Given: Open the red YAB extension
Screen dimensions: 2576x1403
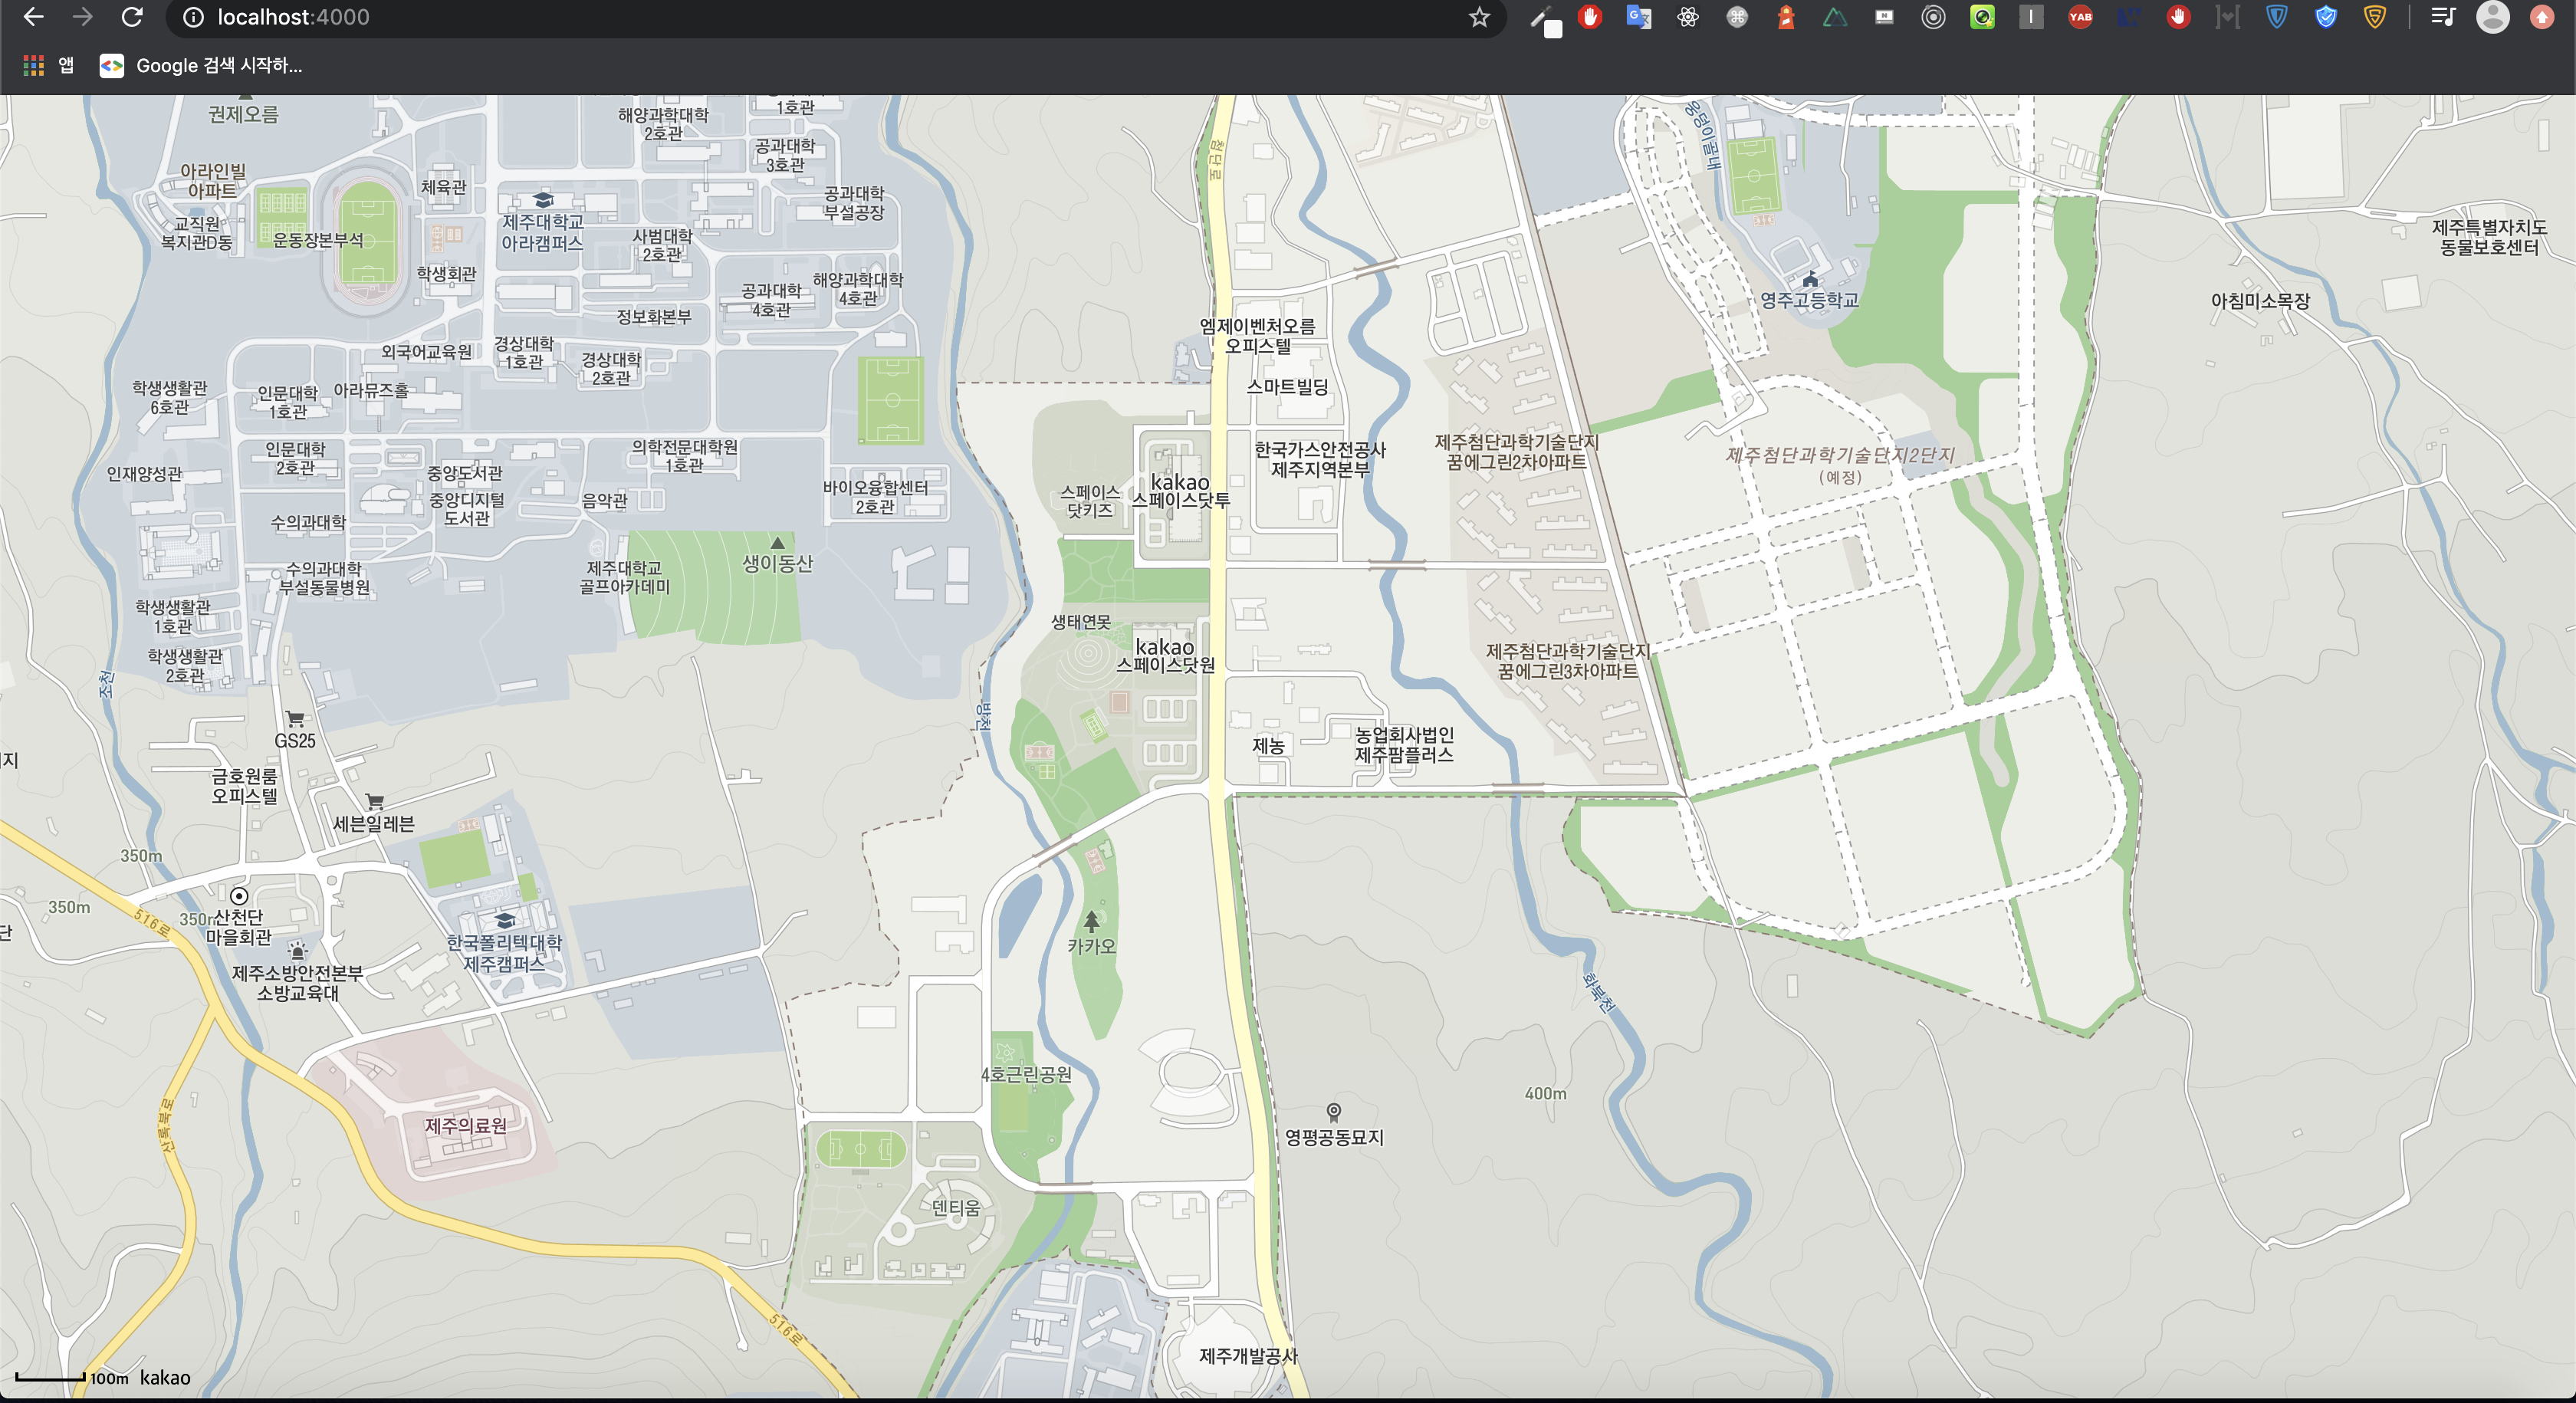Looking at the screenshot, I should 2080,17.
